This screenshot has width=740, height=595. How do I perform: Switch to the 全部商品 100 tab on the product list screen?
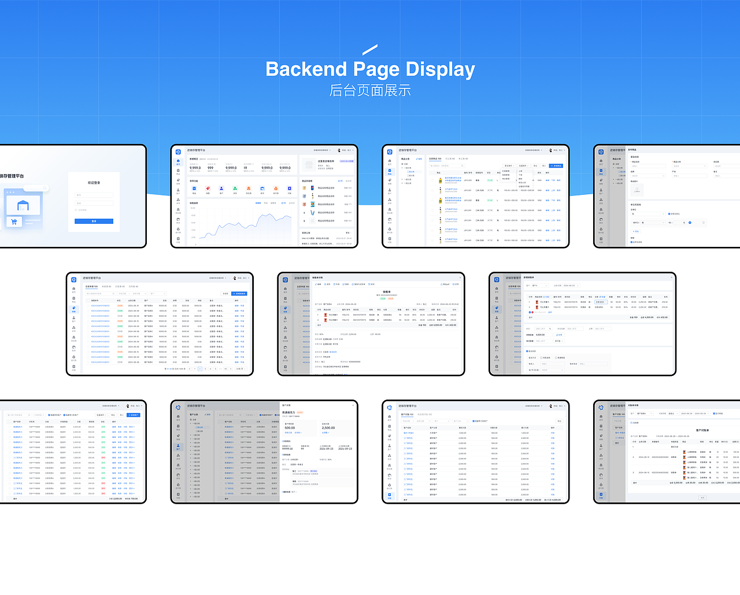tap(435, 159)
